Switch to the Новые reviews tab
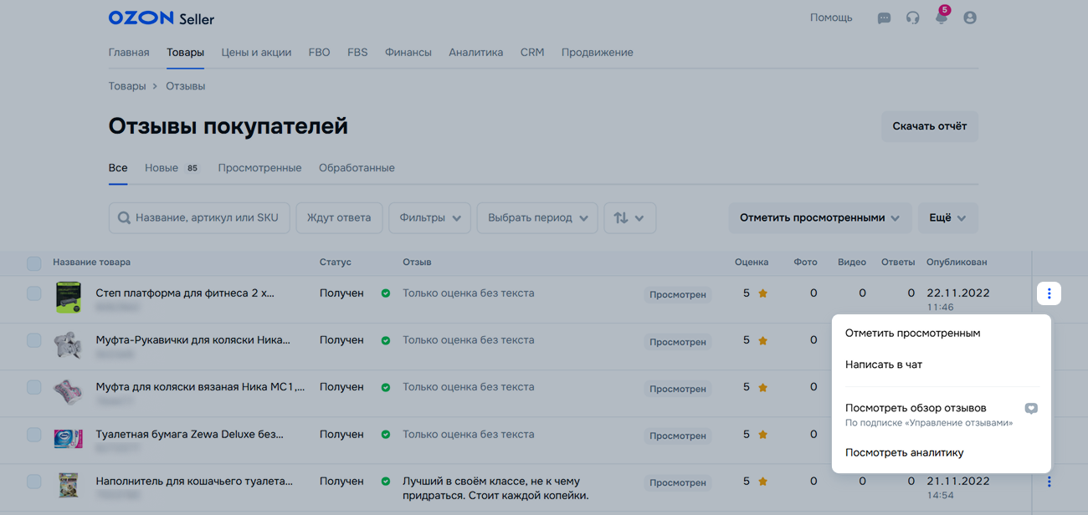 [x=162, y=168]
